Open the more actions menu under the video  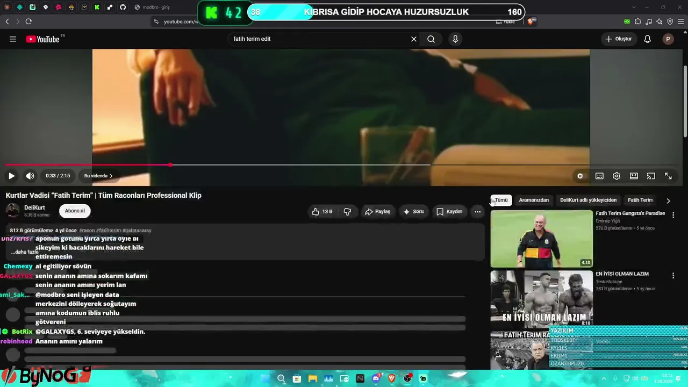click(477, 212)
